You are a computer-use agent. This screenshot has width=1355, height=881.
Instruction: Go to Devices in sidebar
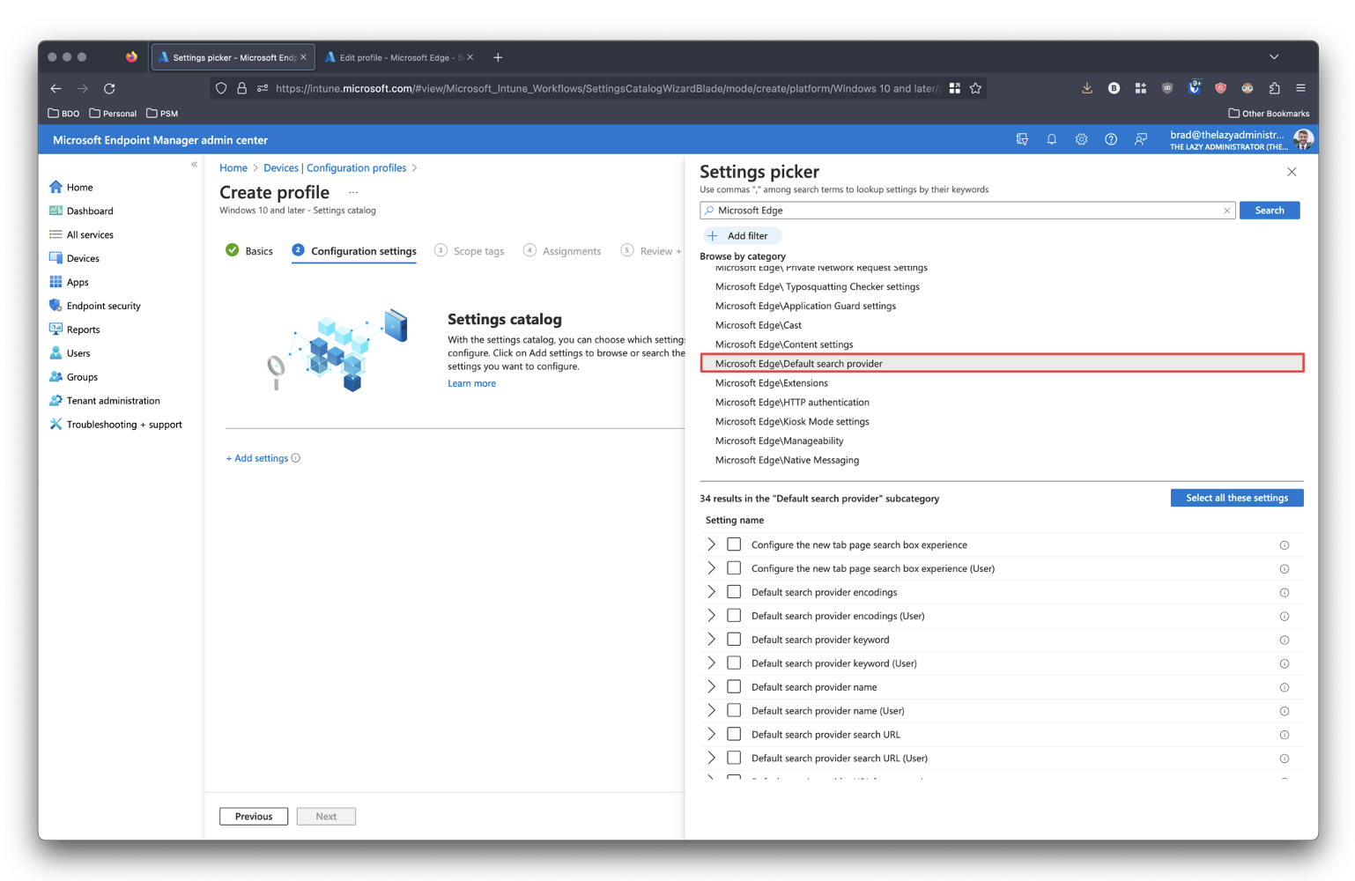coord(75,258)
